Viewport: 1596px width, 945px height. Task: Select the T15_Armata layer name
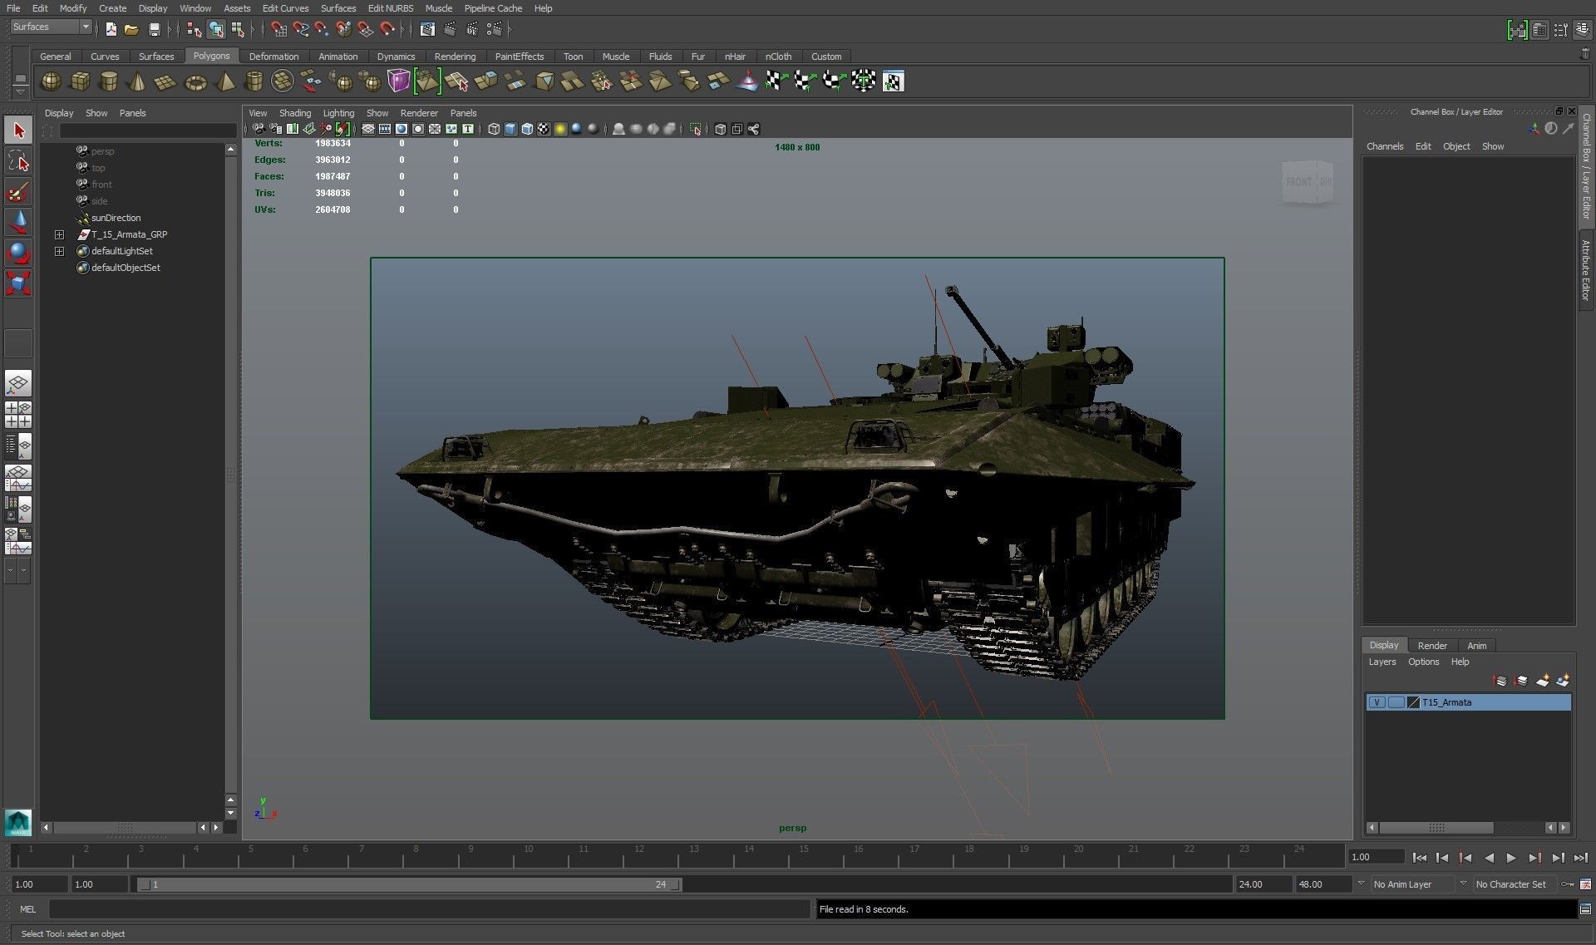(x=1446, y=702)
